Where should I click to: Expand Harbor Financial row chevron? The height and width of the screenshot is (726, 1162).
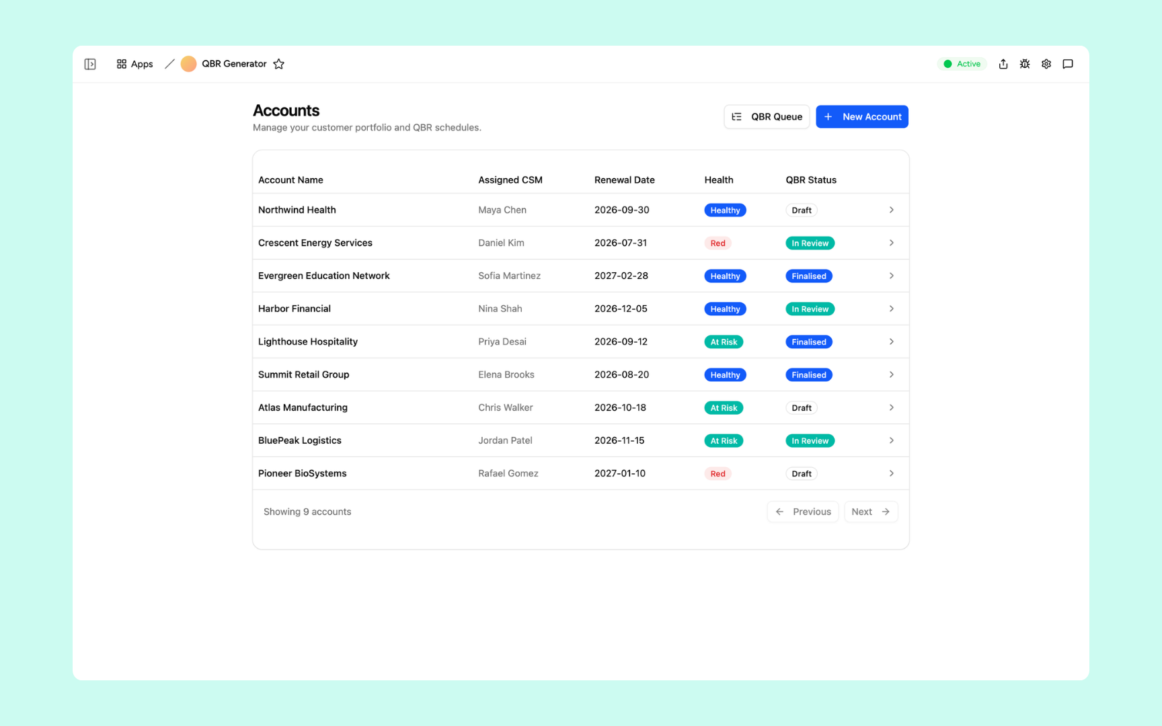pos(892,309)
